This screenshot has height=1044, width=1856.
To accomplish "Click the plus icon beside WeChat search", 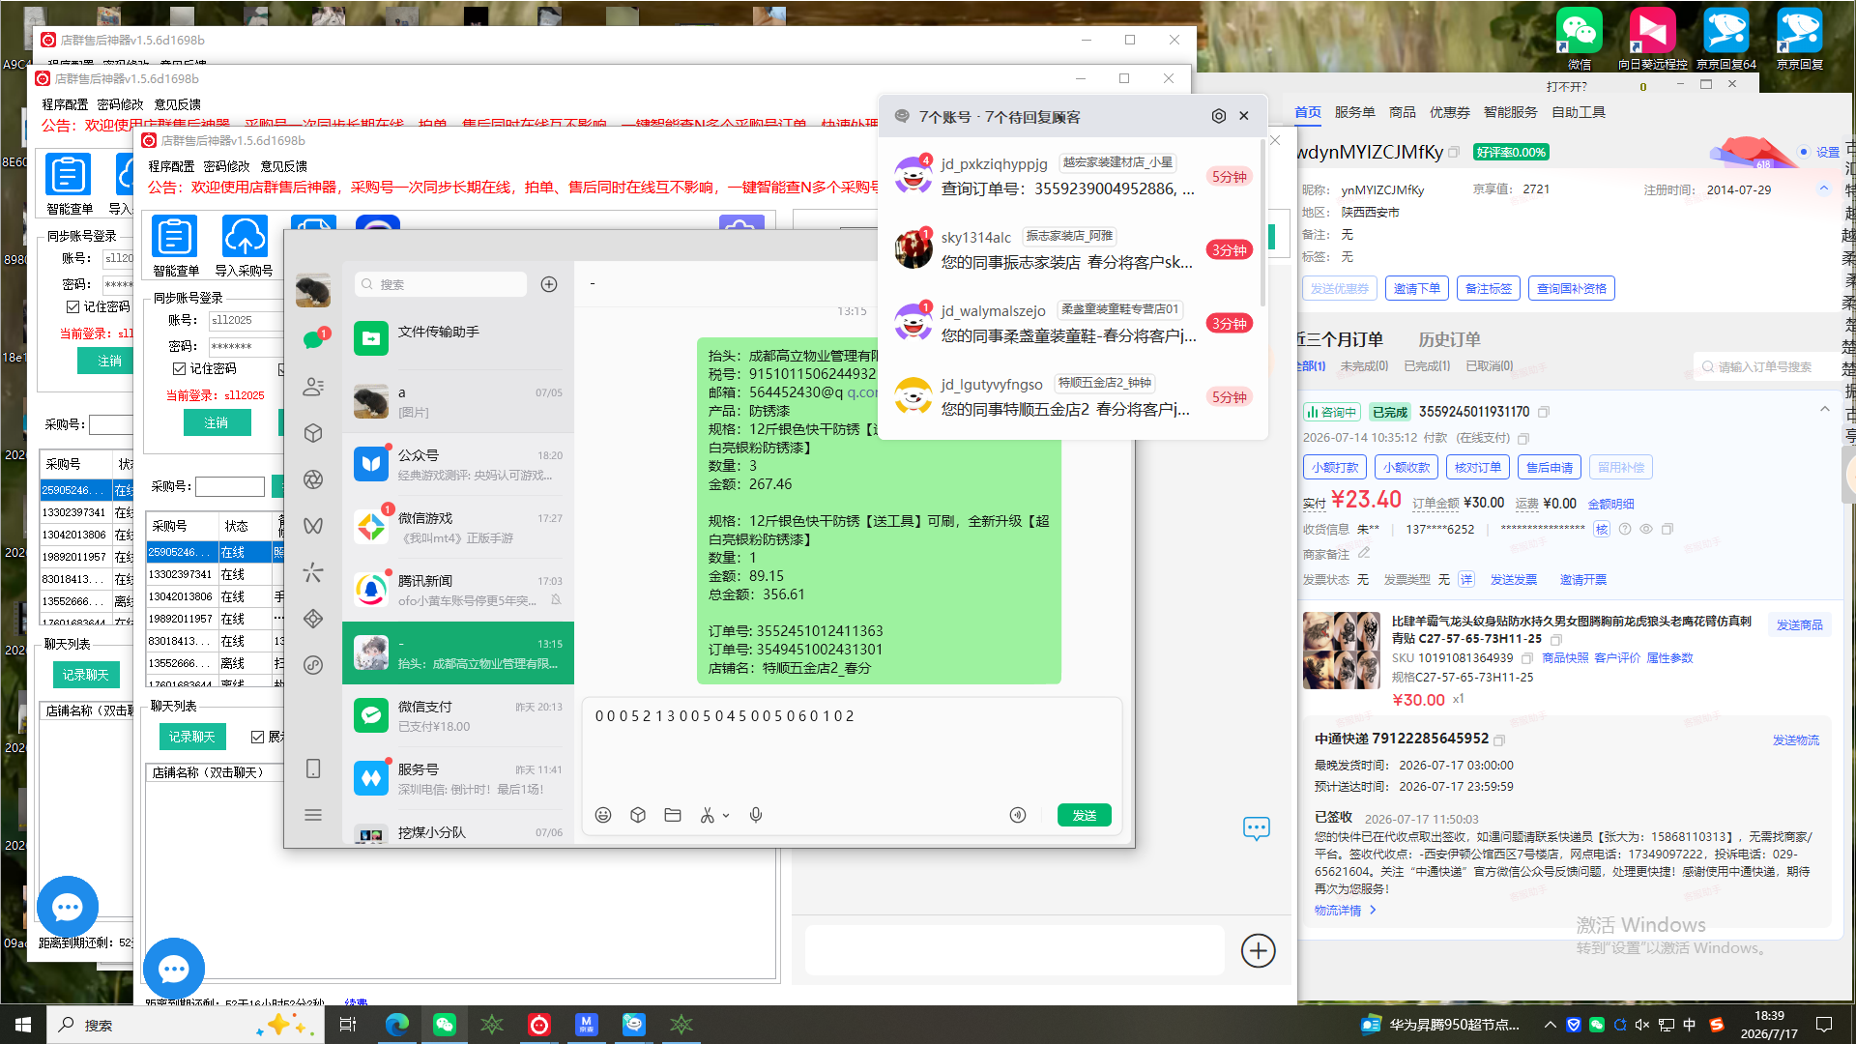I will coord(549,284).
